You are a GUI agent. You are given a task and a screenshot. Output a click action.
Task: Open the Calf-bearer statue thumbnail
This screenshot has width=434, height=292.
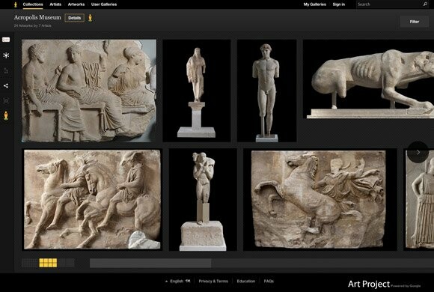[x=203, y=199]
